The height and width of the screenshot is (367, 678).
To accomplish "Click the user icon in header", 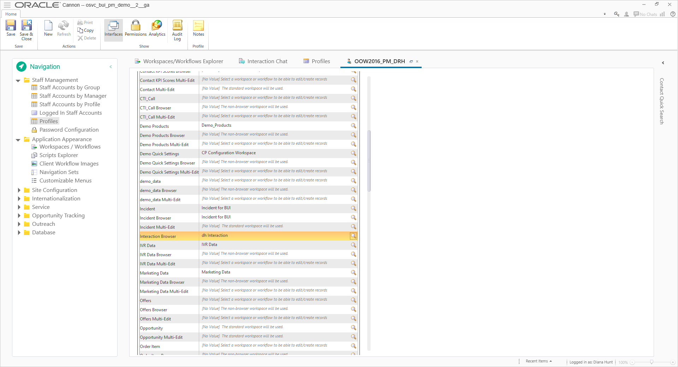I will (x=626, y=14).
